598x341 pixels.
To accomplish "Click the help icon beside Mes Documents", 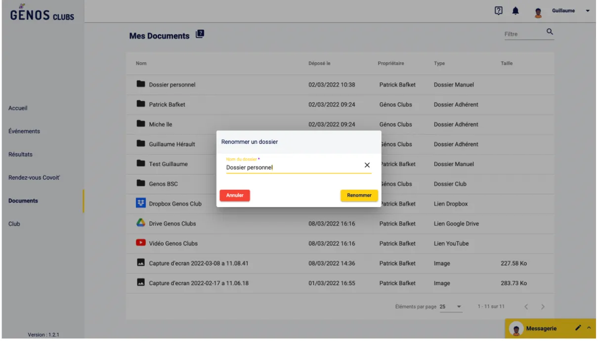I will coord(200,35).
